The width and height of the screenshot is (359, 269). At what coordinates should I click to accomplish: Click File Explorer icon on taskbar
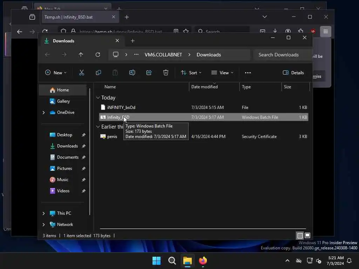[187, 261]
